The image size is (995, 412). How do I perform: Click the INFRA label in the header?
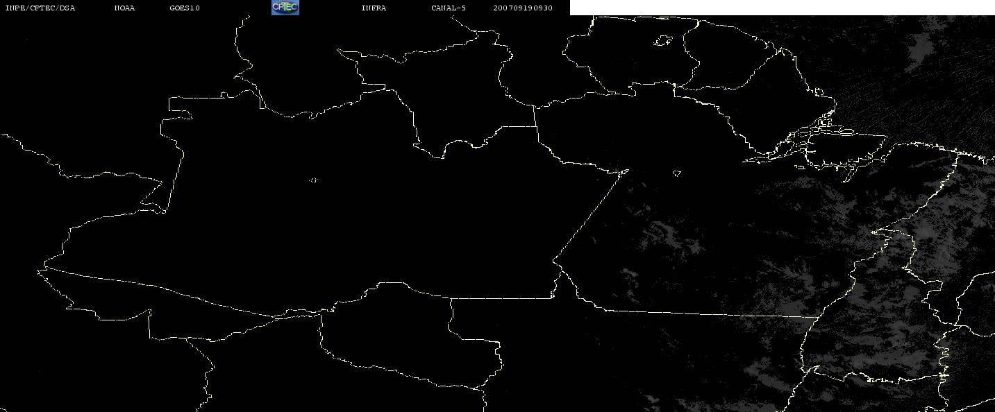(x=374, y=8)
